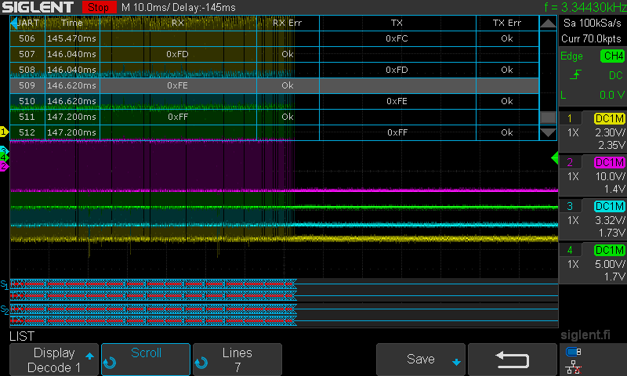The width and height of the screenshot is (627, 376).
Task: Click the channel 1 yellow ground marker
Action: click(4, 132)
